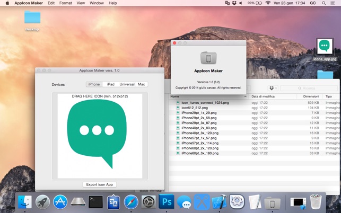Open the translation app dock icon
The width and height of the screenshot is (341, 213).
coord(113,202)
